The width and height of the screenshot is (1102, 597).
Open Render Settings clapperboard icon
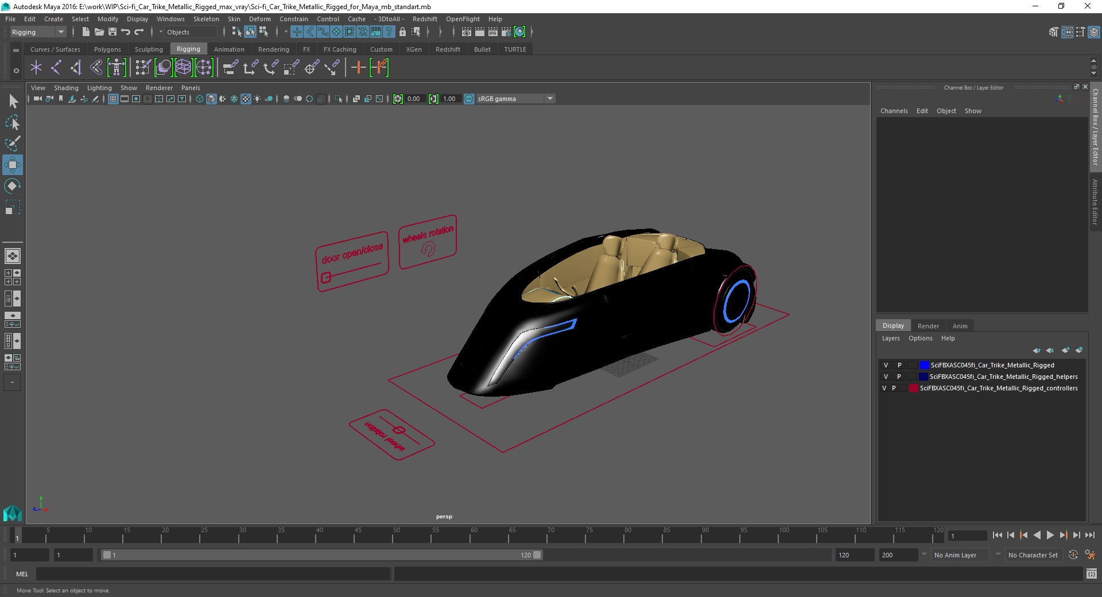coord(506,32)
